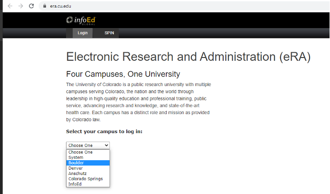This screenshot has width=330, height=194.
Task: Click the era.cu.edu address bar
Action: point(142,6)
